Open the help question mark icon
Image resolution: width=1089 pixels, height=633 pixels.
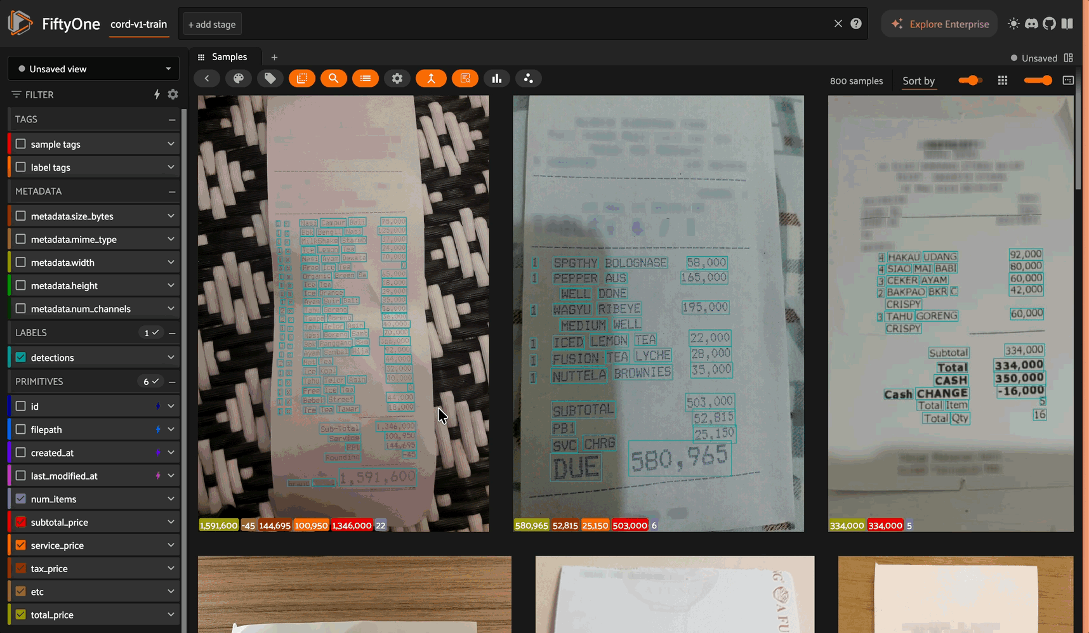(856, 24)
